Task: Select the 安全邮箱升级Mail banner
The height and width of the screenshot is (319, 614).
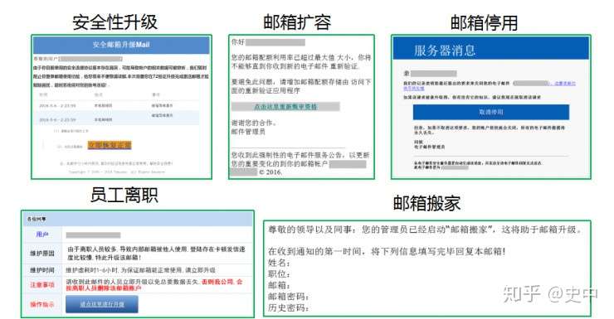Action: point(121,45)
